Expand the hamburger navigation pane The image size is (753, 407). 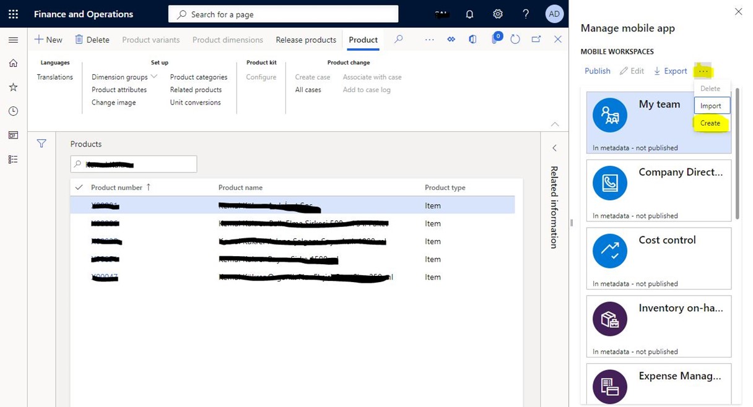pyautogui.click(x=14, y=40)
